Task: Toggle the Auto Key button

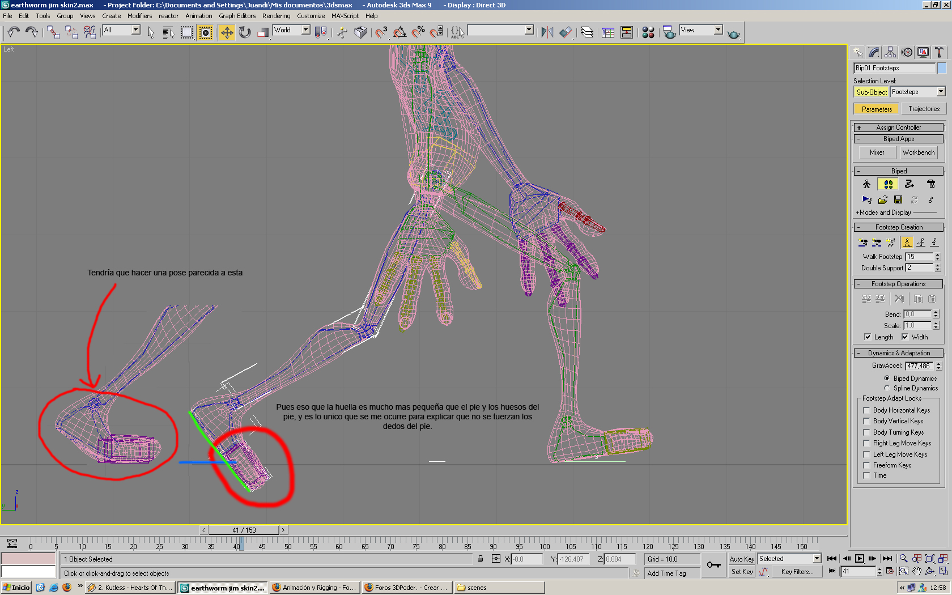Action: tap(742, 559)
